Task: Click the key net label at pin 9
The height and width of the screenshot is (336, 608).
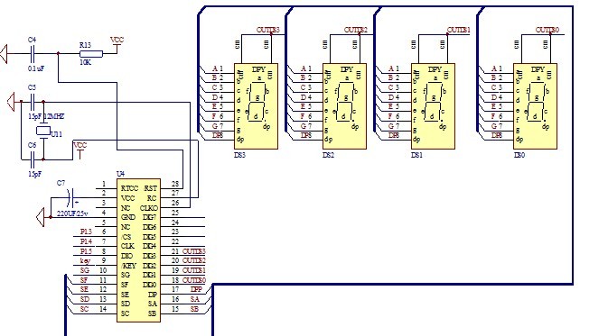Action: pos(85,260)
